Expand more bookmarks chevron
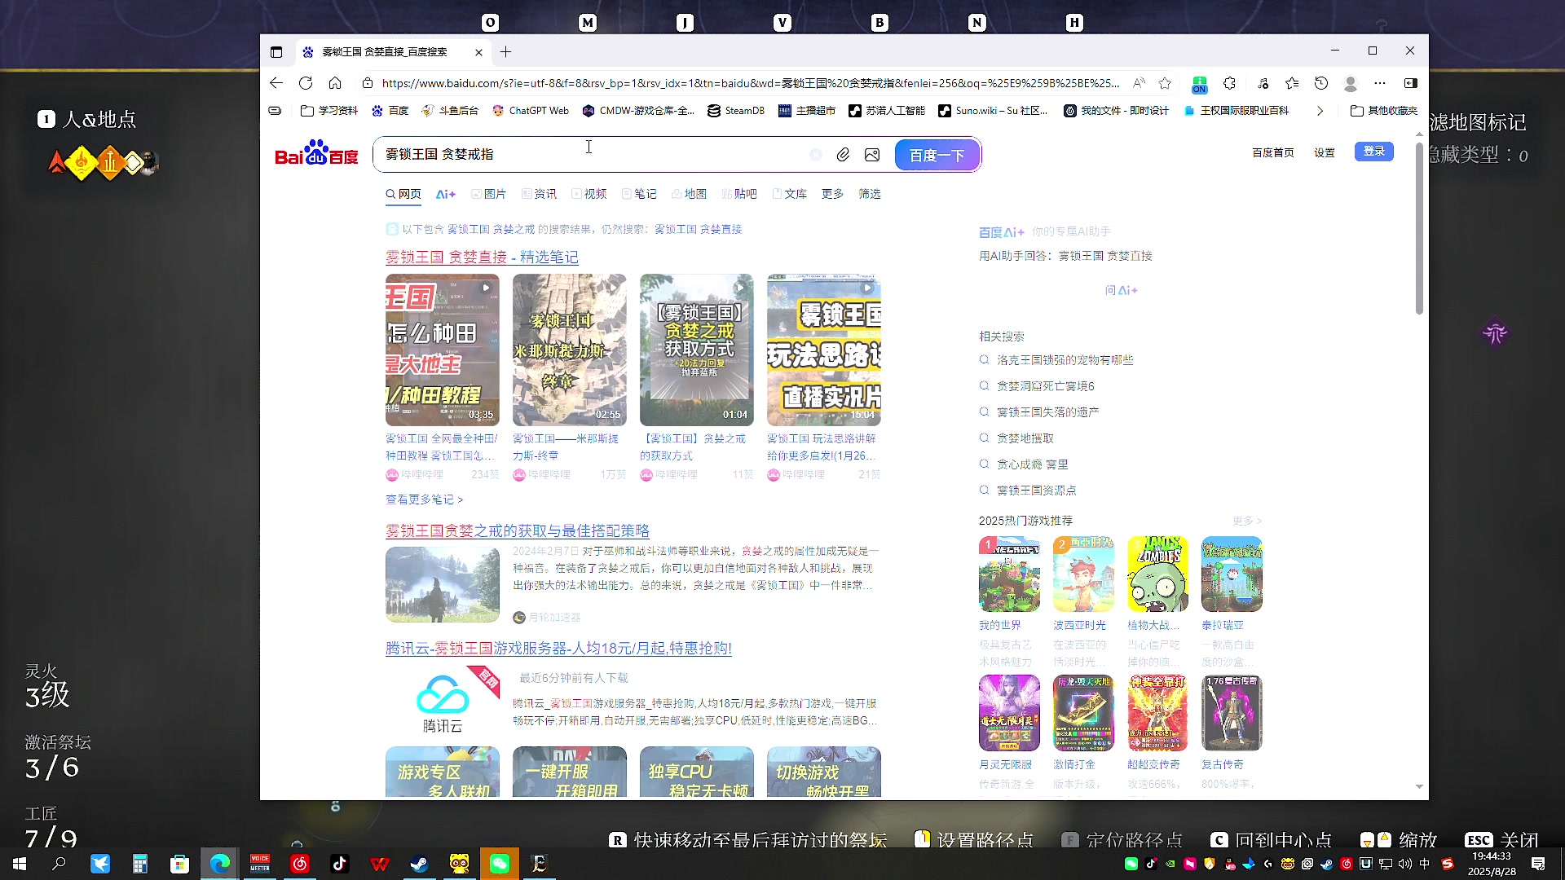The height and width of the screenshot is (880, 1565). (1320, 111)
